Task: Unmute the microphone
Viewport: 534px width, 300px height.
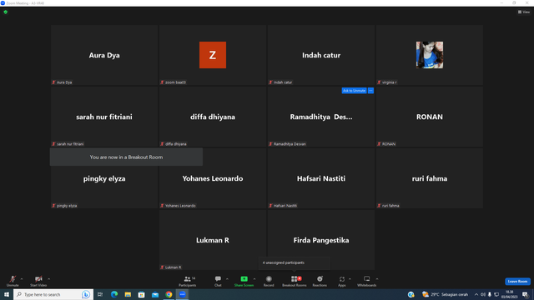Action: click(x=13, y=281)
